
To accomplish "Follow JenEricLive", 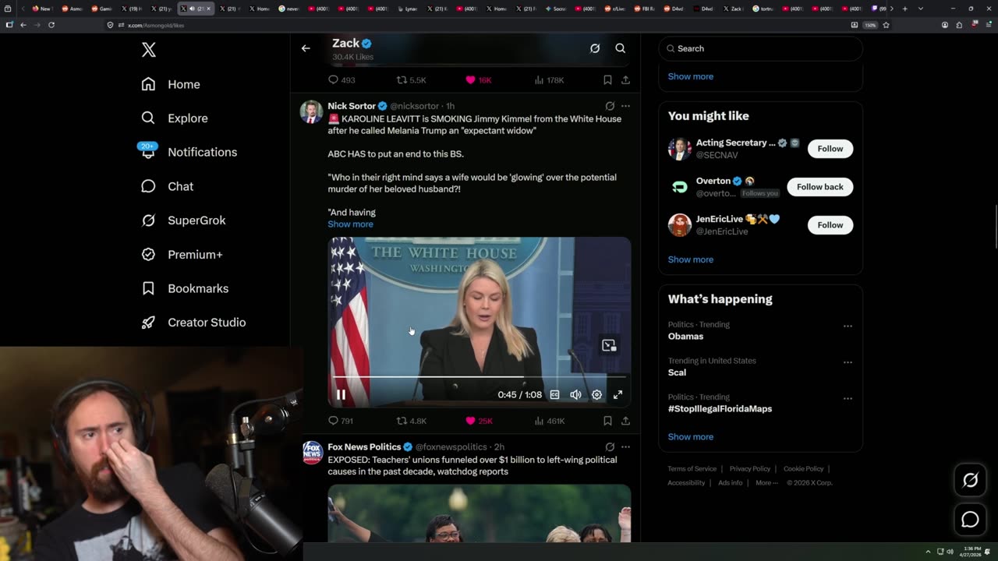I will point(830,225).
